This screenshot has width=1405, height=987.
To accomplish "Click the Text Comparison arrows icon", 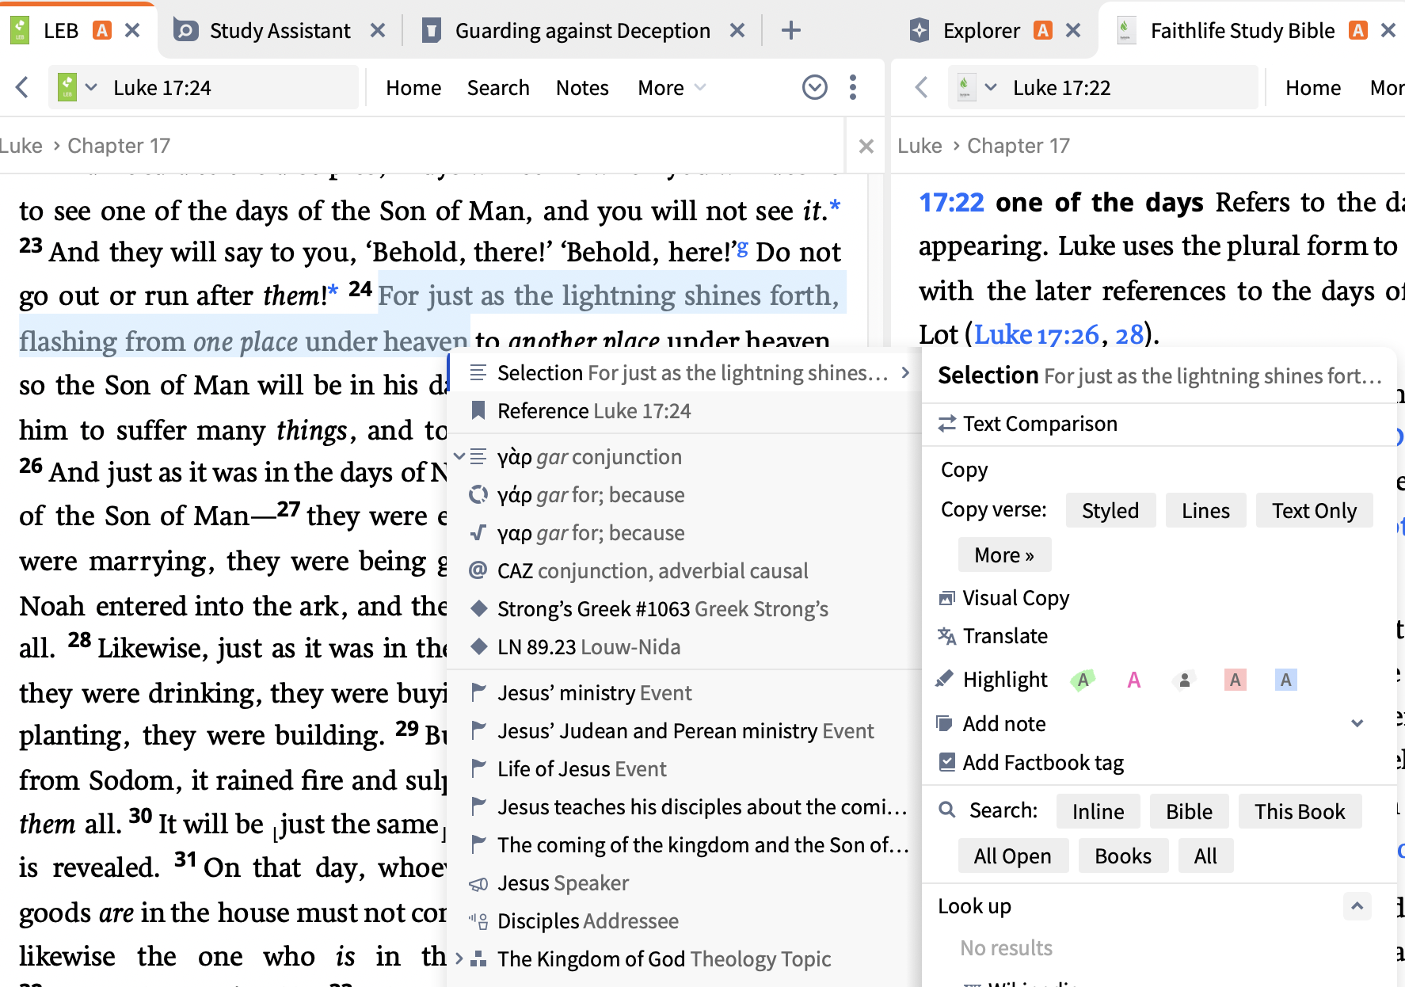I will [946, 424].
